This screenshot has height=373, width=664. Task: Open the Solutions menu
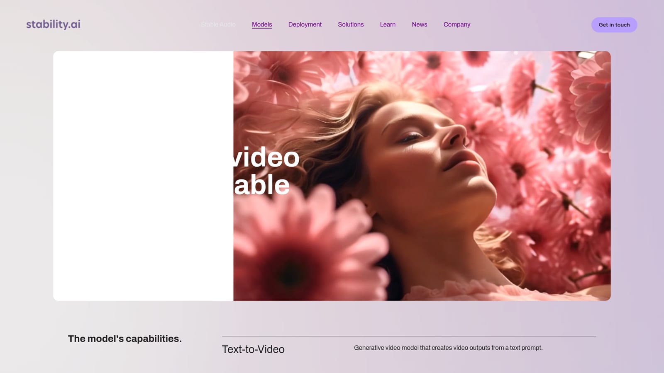point(351,24)
